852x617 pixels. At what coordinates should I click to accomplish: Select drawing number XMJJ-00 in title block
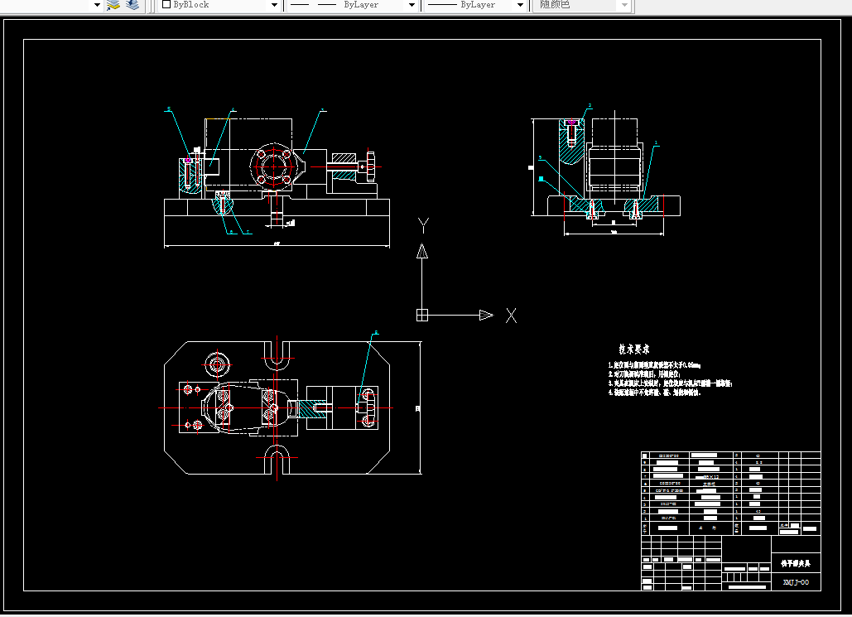tap(796, 582)
